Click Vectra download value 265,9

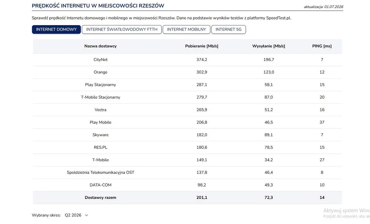(202, 110)
